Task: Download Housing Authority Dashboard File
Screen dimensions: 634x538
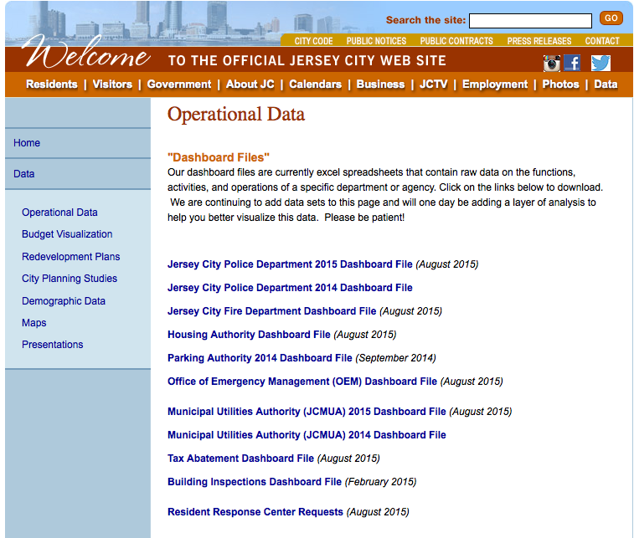Action: click(x=249, y=335)
